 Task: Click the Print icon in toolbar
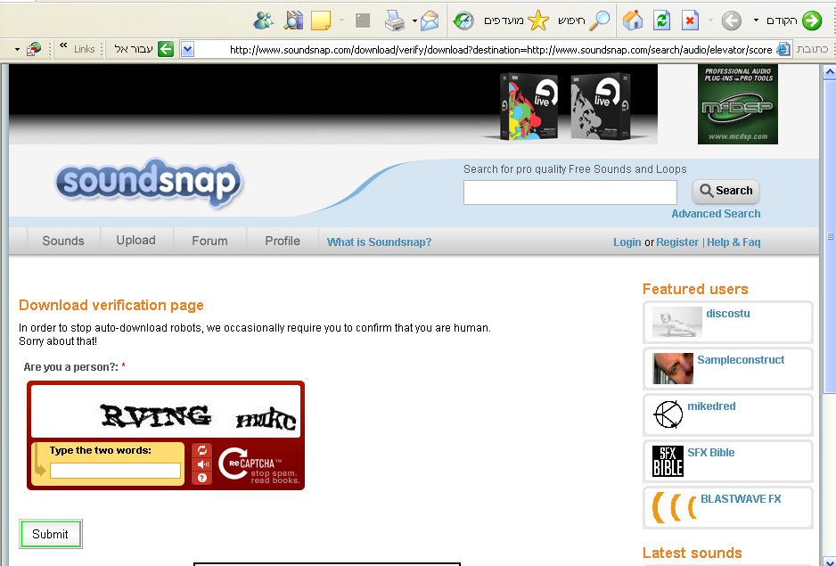395,21
